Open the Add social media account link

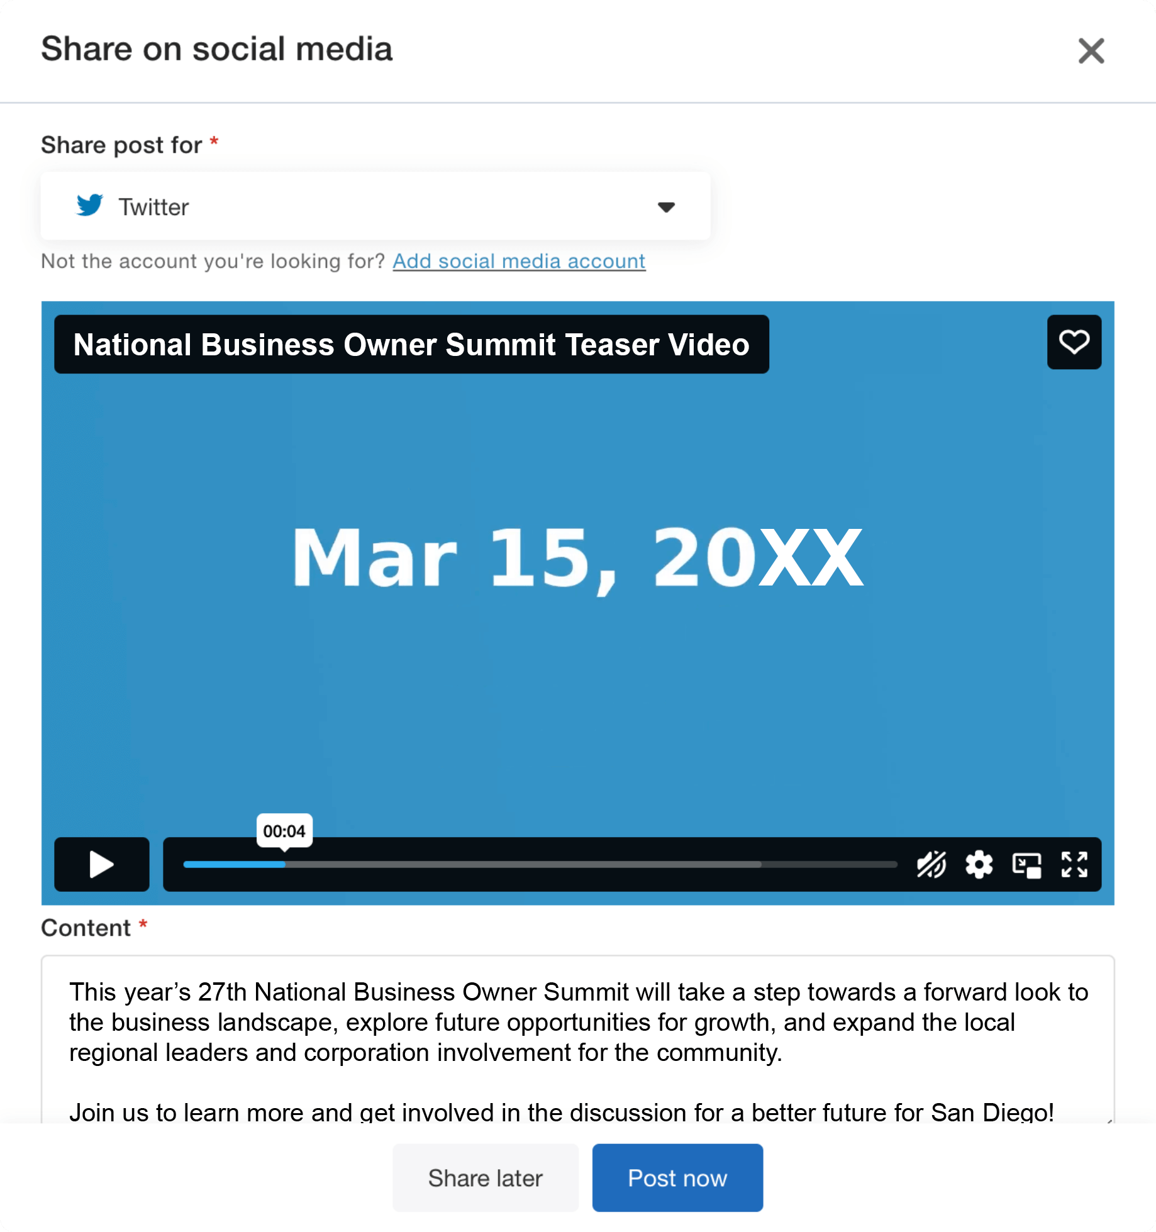(519, 261)
